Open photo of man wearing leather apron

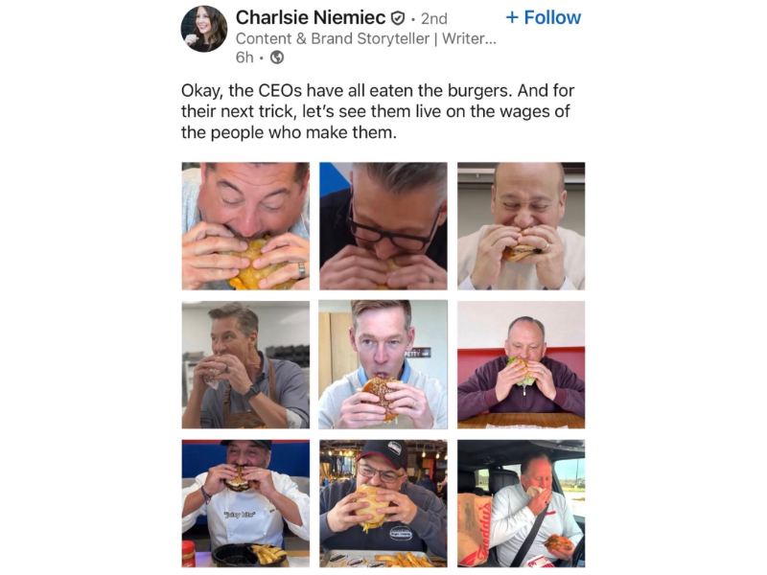point(245,365)
